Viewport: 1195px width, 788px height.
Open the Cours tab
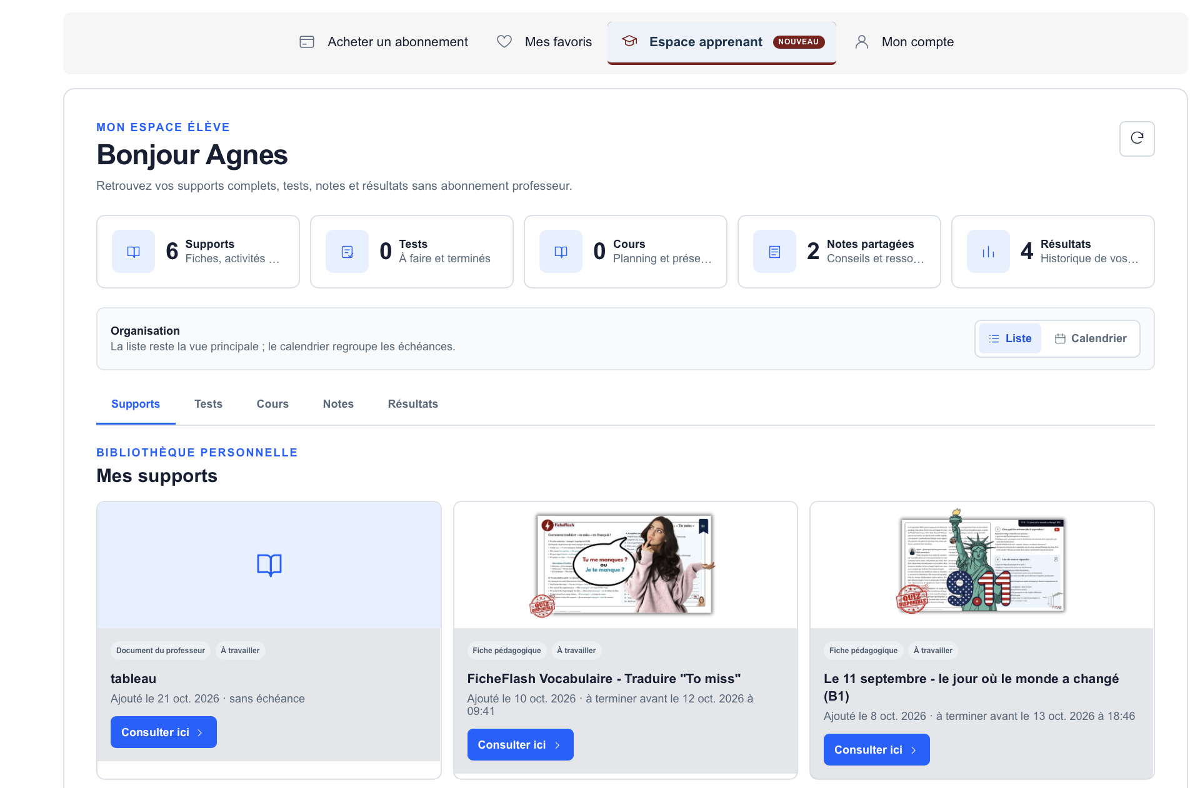tap(272, 404)
